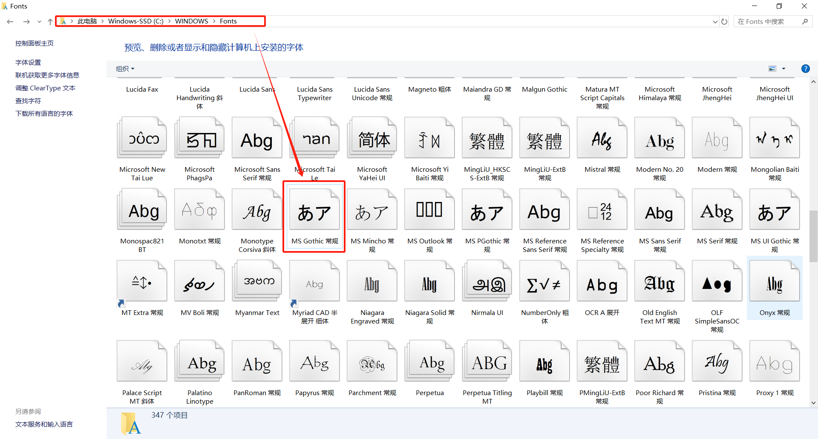Open 调整 ClearType 文本 link
Viewport: 818px width, 439px height.
[45, 88]
